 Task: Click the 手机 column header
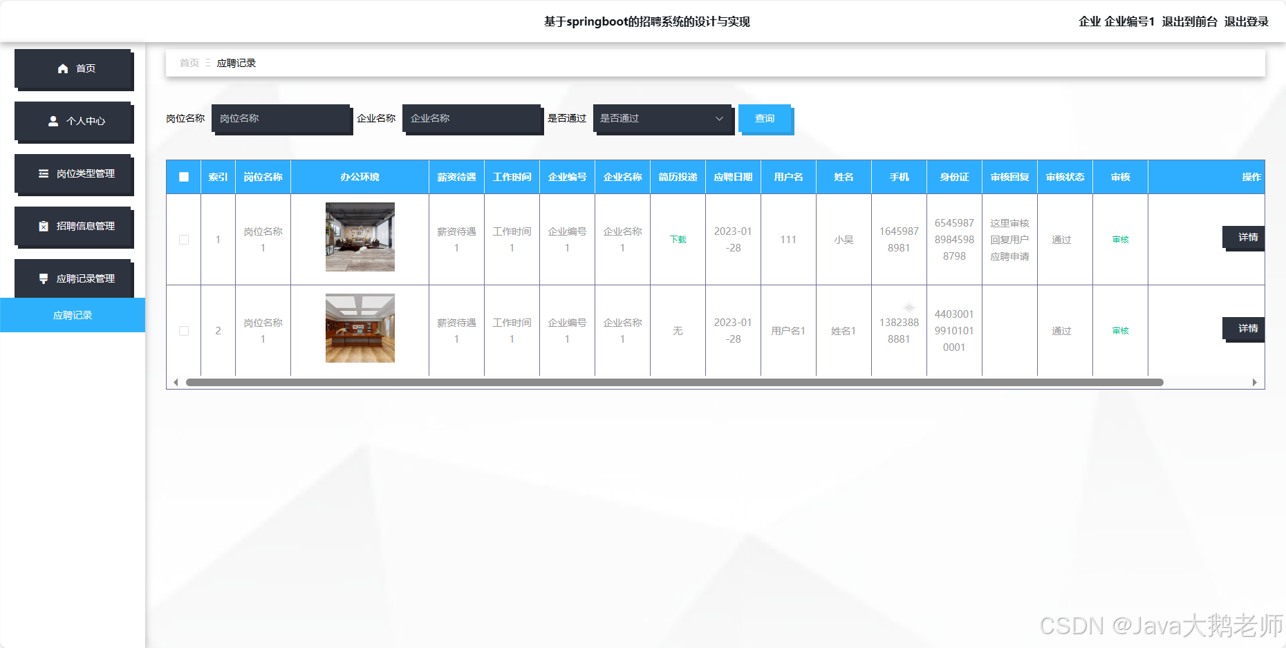click(x=900, y=177)
